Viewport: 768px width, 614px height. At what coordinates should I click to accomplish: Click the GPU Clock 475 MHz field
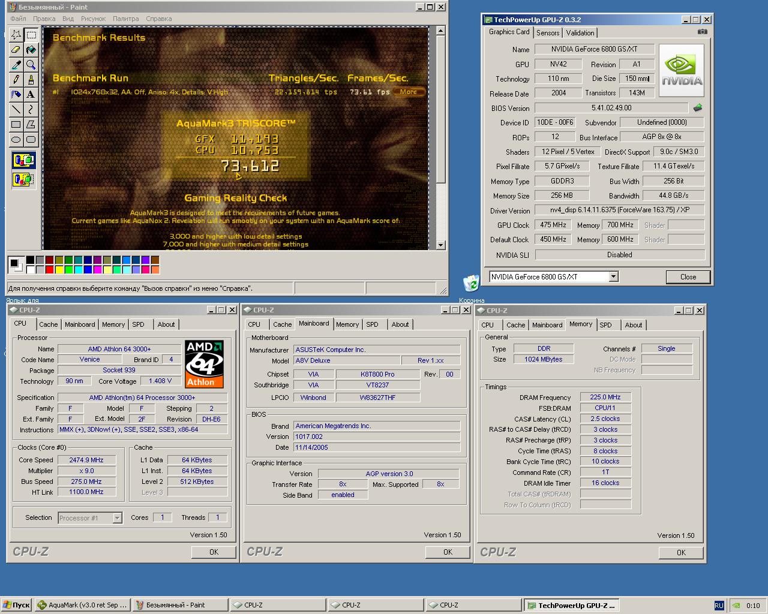553,225
